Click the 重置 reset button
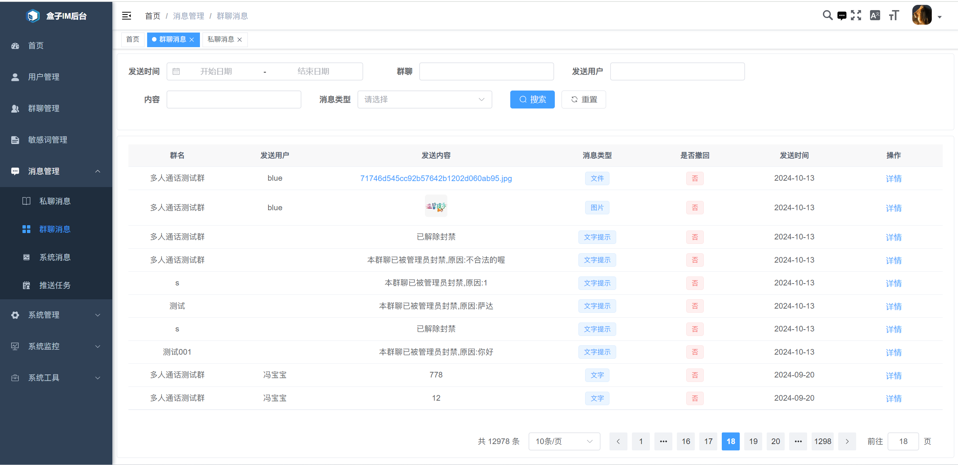Screen dimensions: 958x465 pyautogui.click(x=584, y=100)
